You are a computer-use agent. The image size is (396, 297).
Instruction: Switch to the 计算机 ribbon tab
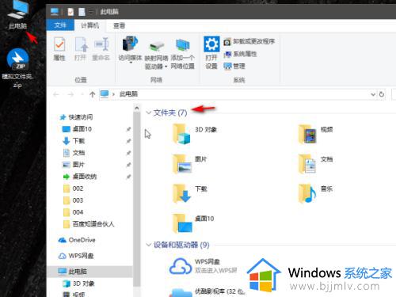tap(89, 25)
